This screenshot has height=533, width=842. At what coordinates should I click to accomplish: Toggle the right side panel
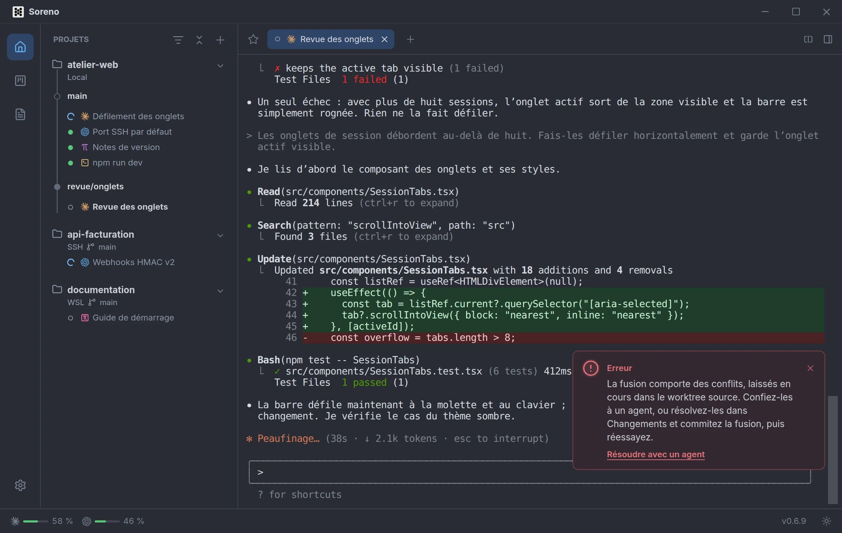(828, 39)
